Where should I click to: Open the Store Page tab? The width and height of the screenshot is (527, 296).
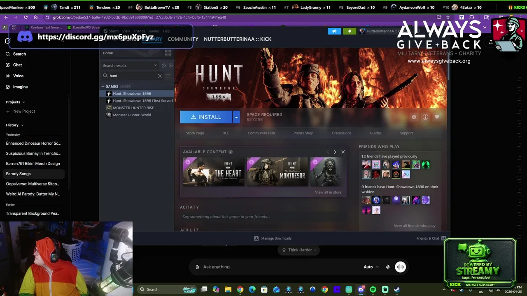[x=195, y=133]
